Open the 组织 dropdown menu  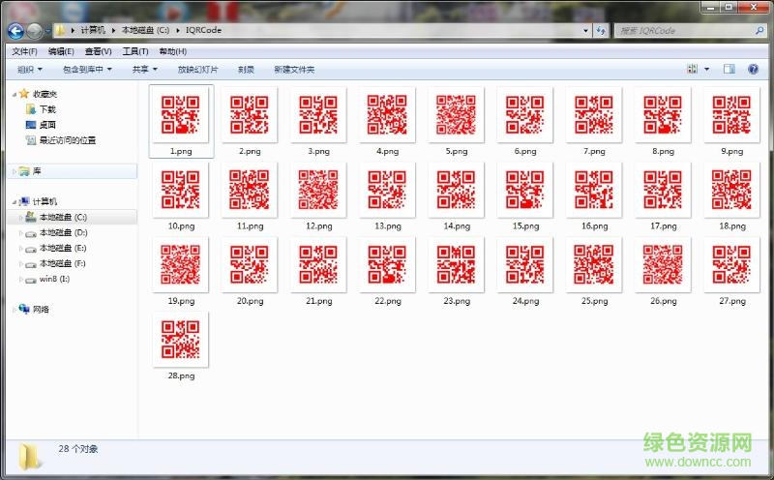click(x=30, y=70)
